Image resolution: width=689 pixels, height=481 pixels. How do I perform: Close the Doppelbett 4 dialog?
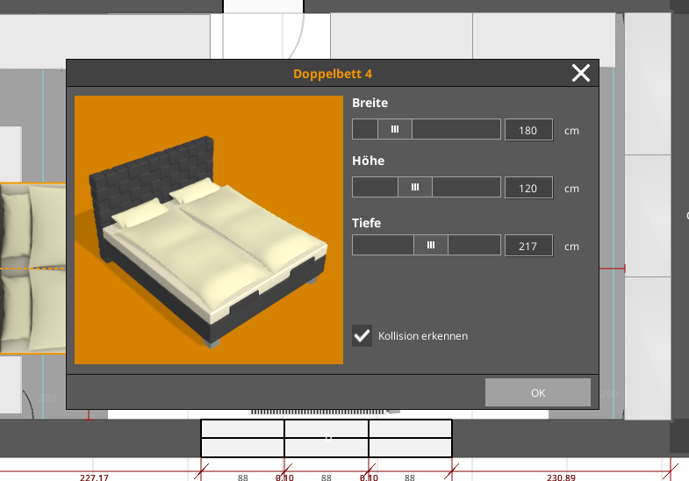click(x=581, y=73)
